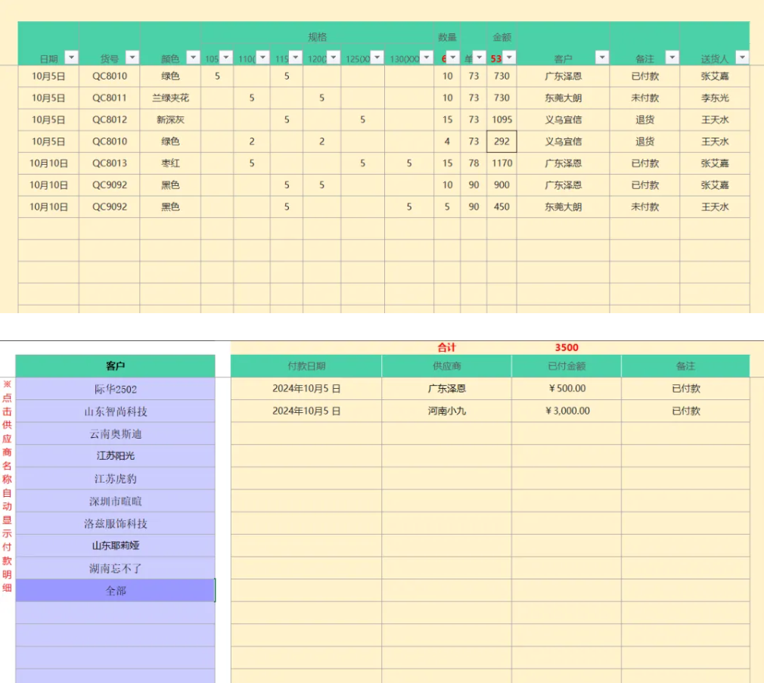764x683 pixels.
Task: Select the amount cell 1095
Action: [502, 120]
